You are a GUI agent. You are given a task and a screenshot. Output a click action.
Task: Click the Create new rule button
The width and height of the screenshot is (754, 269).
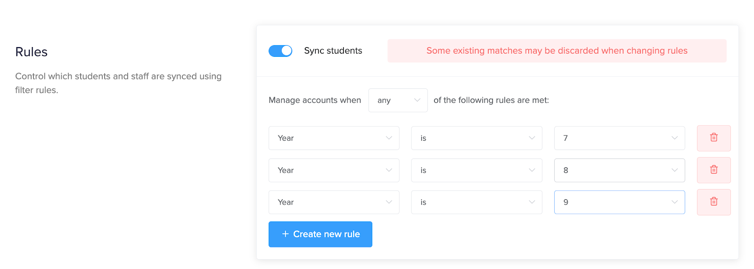pyautogui.click(x=320, y=234)
